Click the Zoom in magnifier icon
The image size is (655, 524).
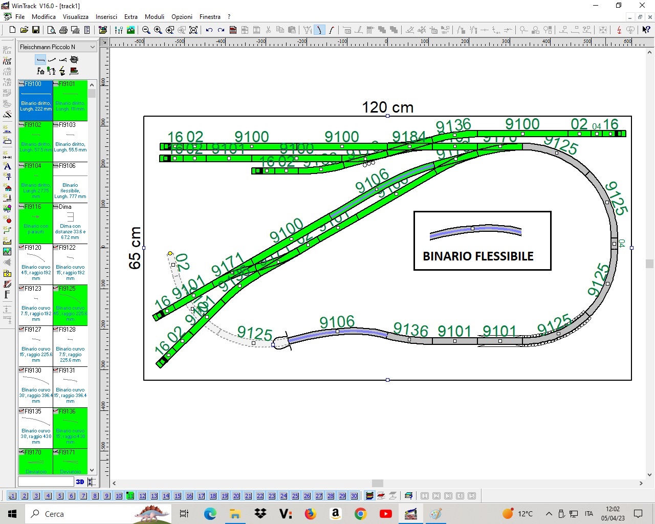158,30
